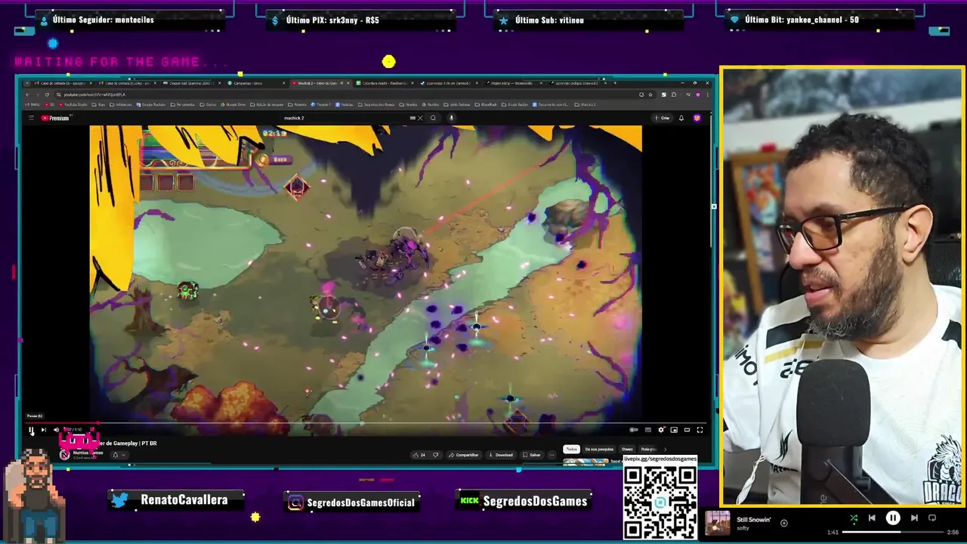Open the Youtube Studio bookmark

click(73, 104)
